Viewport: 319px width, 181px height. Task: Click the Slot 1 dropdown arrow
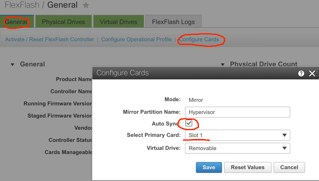284,135
